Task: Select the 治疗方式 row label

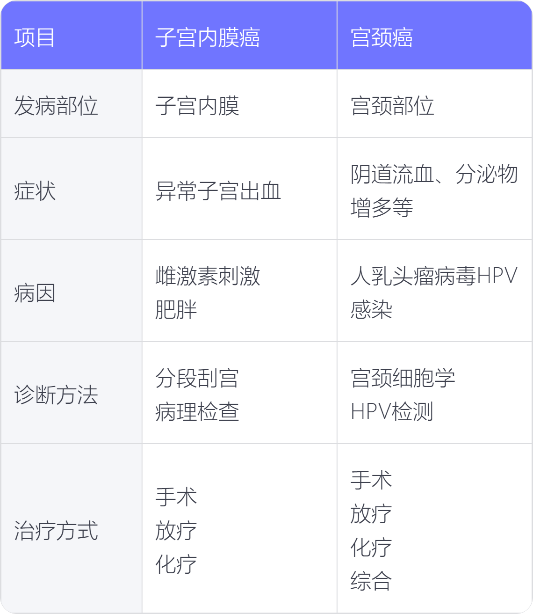Action: (x=71, y=529)
